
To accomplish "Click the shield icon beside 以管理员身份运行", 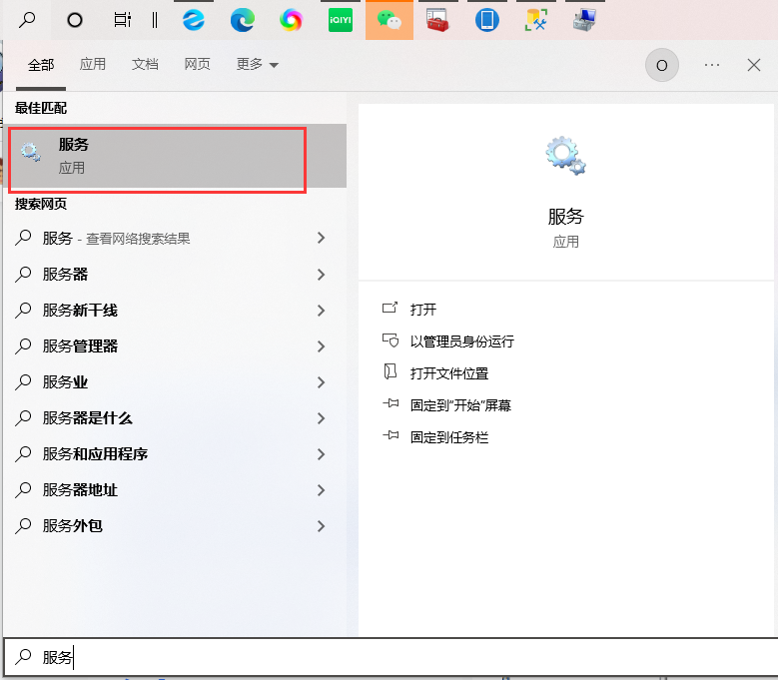I will (x=389, y=340).
